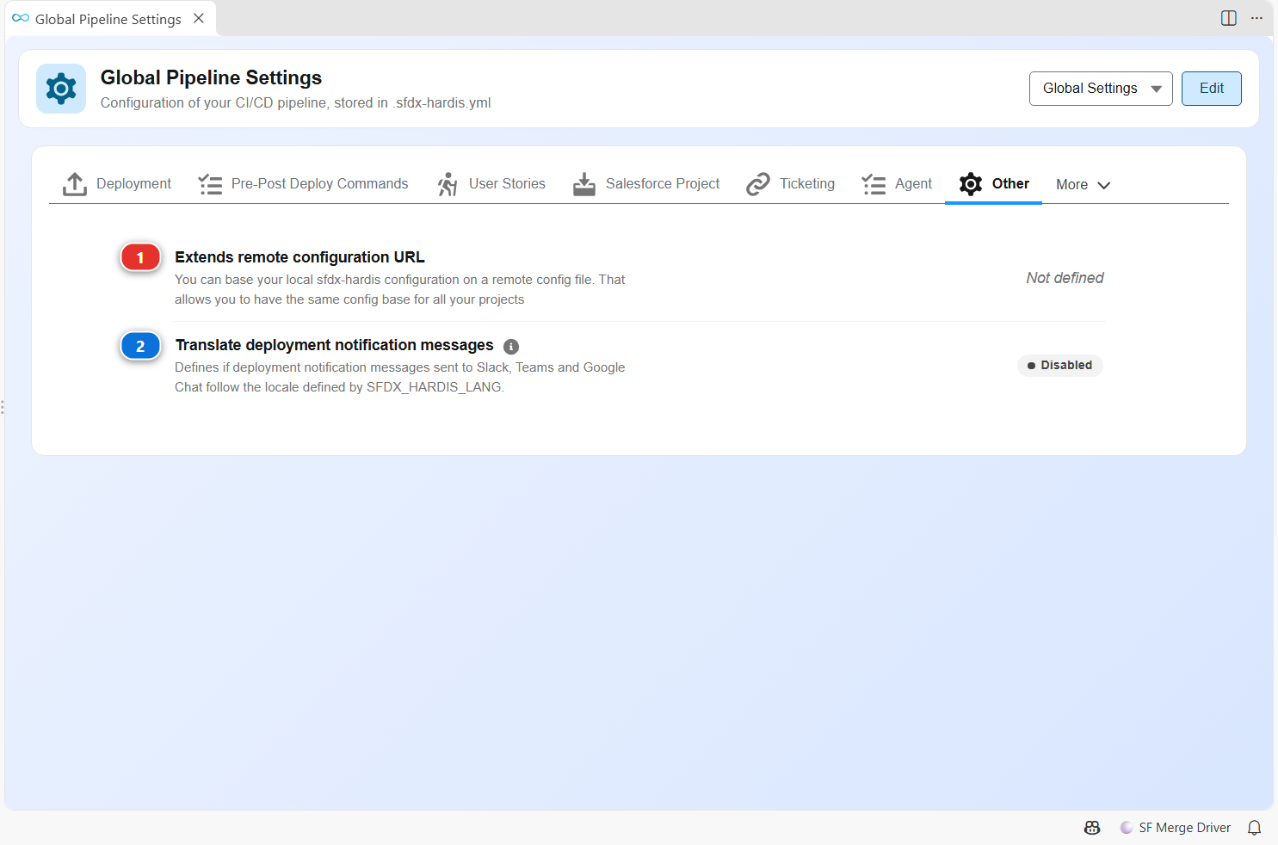Go to the User Stories tab
This screenshot has height=845, width=1278.
491,184
